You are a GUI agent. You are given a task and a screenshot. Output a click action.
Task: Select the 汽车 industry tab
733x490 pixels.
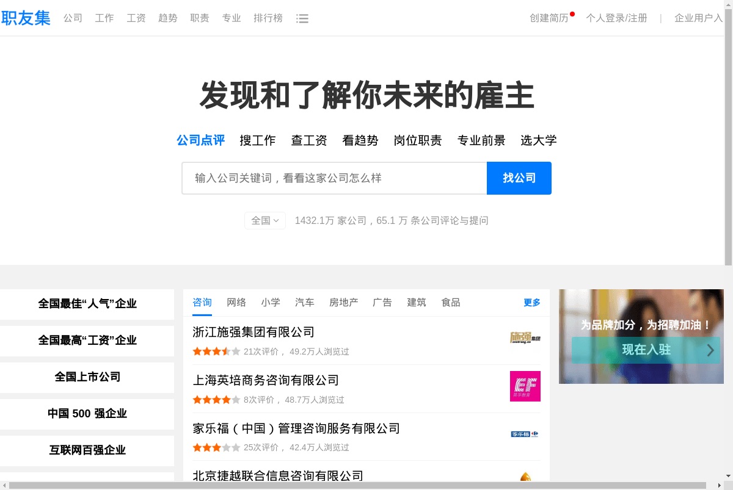[x=305, y=303]
